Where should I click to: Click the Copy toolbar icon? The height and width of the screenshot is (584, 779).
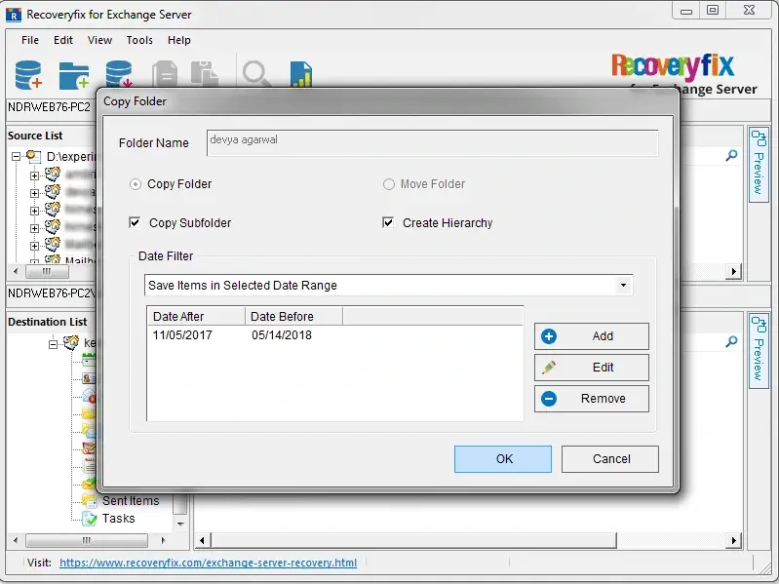[165, 73]
